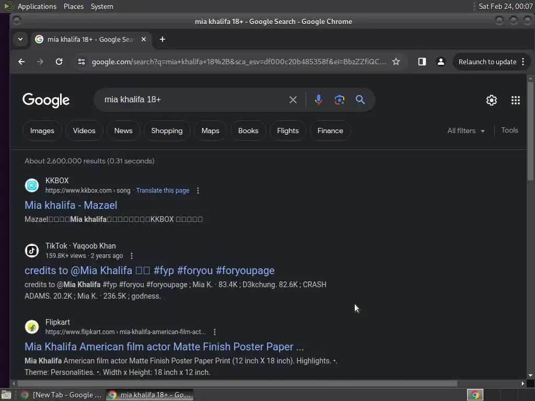Filter results by Videos
Screen dimensions: 535x401
click(84, 131)
